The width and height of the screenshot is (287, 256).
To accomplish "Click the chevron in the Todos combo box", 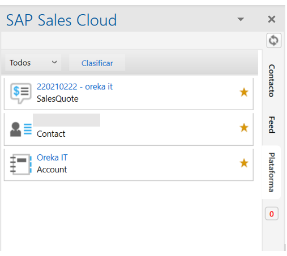I will (54, 62).
